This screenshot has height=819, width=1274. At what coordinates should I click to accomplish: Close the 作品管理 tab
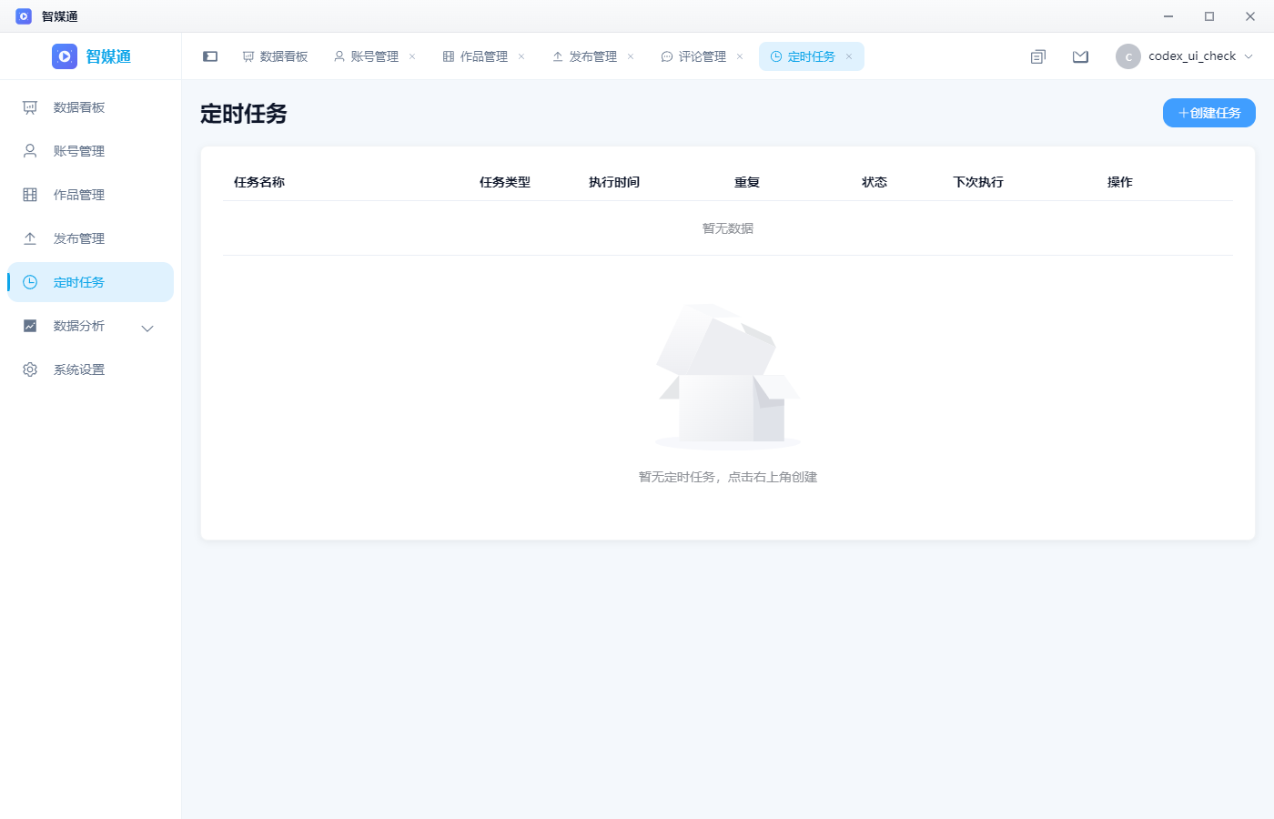coord(521,56)
